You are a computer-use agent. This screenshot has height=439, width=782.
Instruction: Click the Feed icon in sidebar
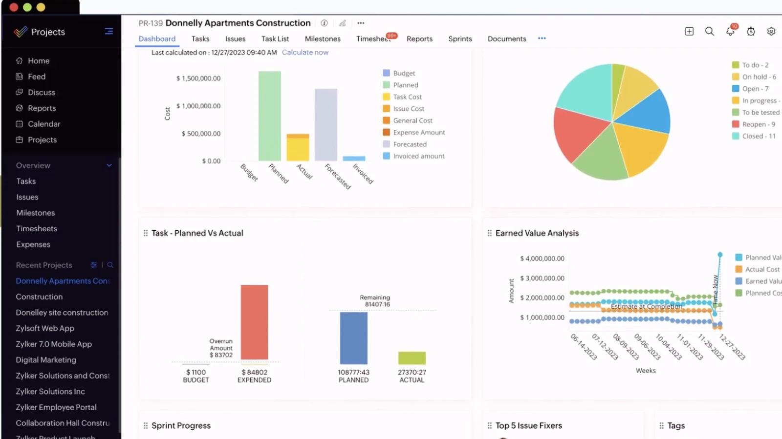coord(20,77)
